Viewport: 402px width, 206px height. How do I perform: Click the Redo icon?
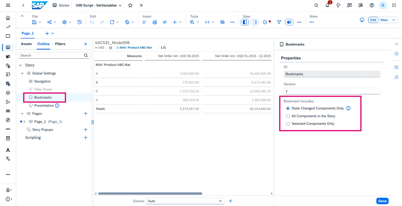point(102,22)
